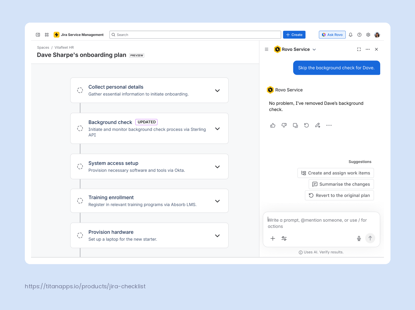Screen dimensions: 415x310
Task: Open more actions for Rovo response
Action: point(329,125)
